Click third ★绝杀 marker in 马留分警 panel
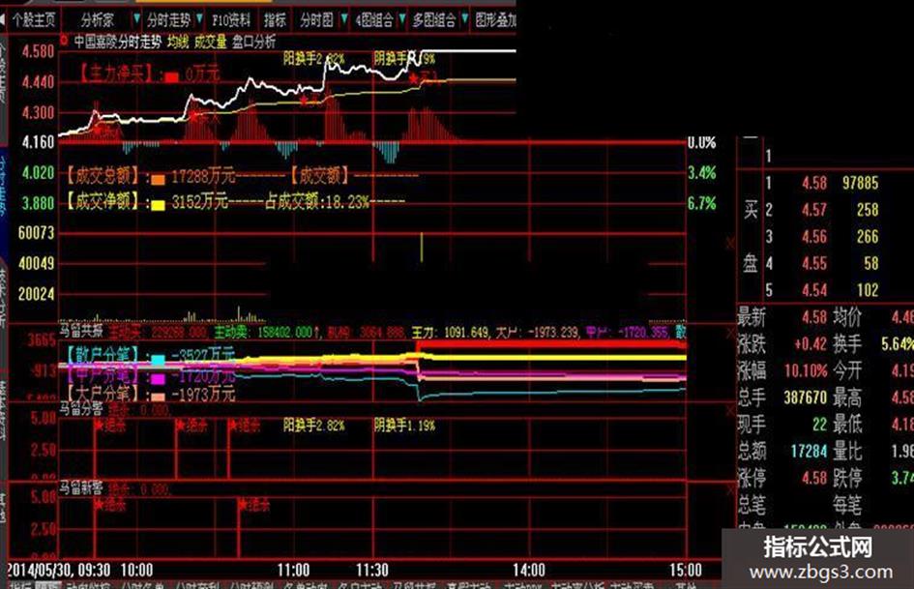This screenshot has width=914, height=589. click(x=245, y=426)
